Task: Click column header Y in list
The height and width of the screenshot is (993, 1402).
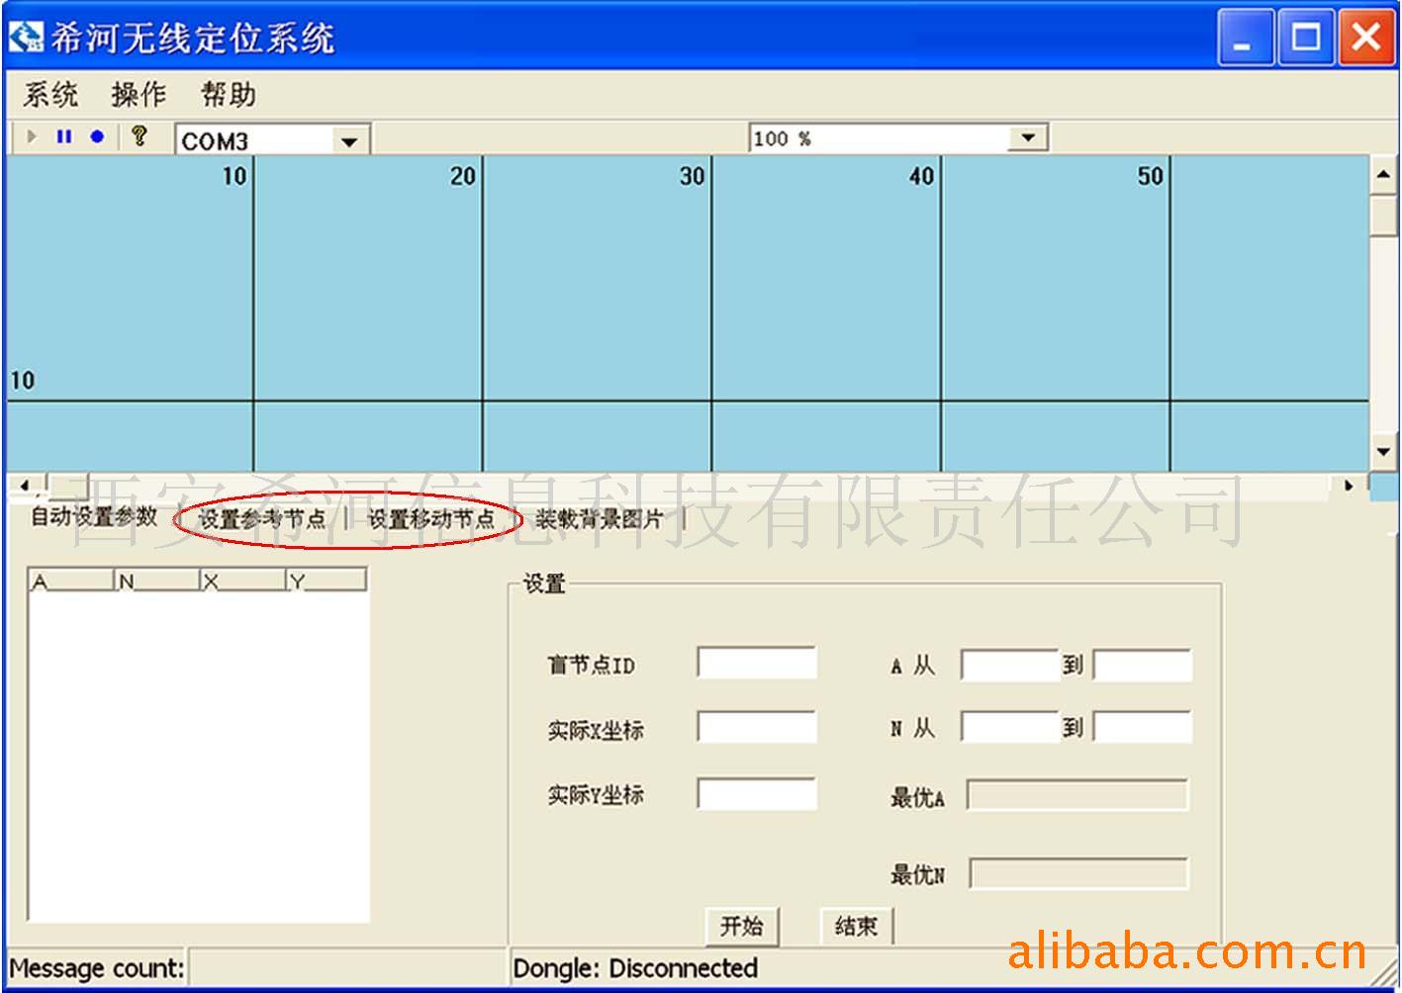Action: (x=327, y=581)
